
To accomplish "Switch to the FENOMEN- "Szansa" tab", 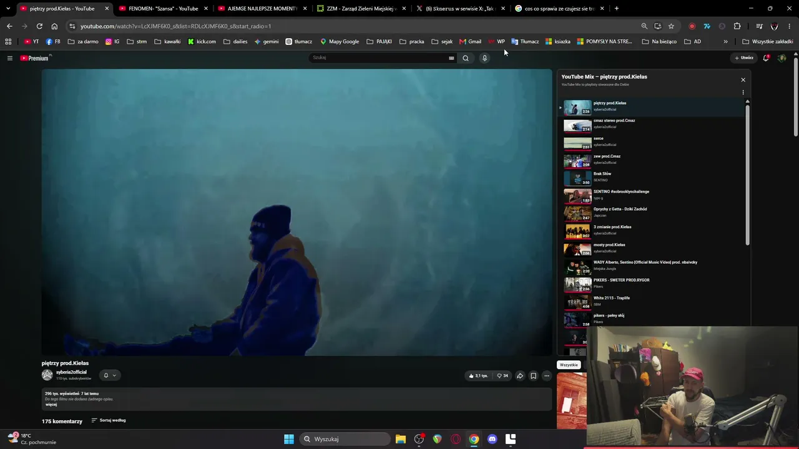I will (x=163, y=9).
